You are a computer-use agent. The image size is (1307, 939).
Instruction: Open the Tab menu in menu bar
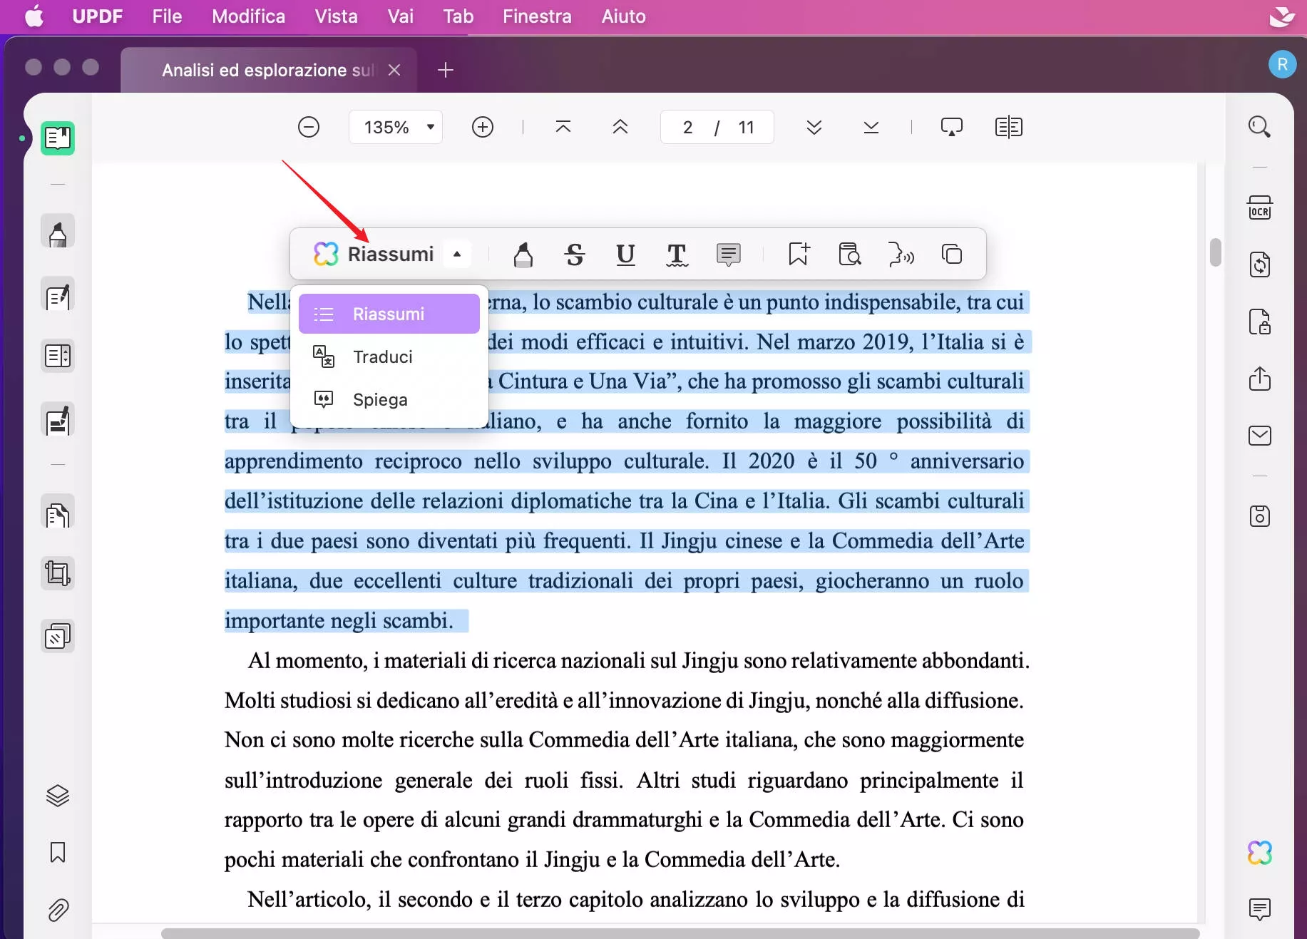coord(458,16)
